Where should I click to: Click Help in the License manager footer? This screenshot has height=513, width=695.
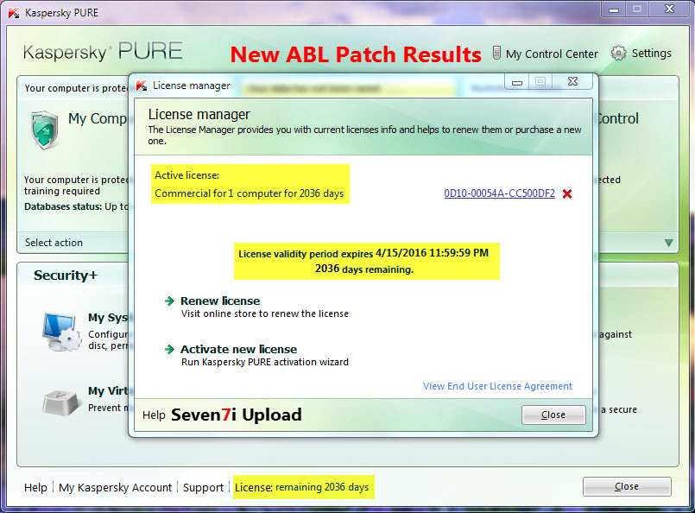(154, 415)
